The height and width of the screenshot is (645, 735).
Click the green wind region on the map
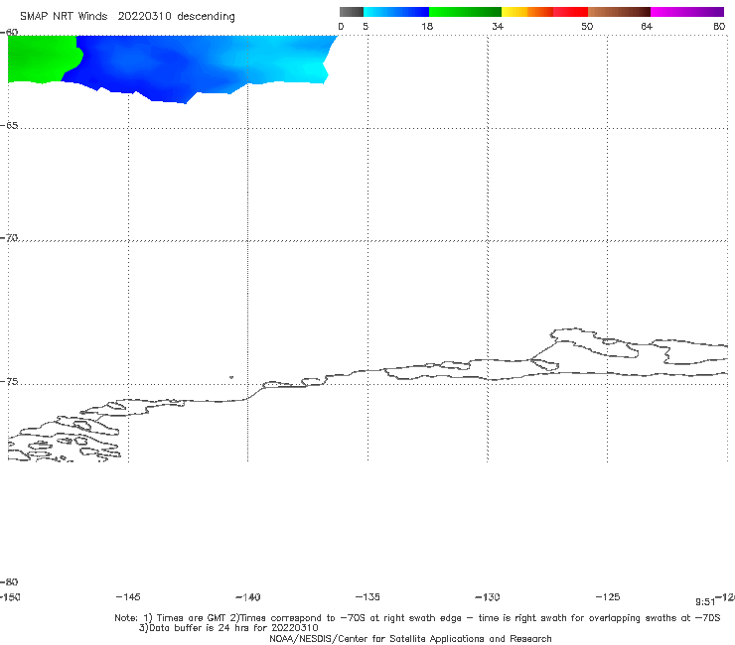click(42, 59)
